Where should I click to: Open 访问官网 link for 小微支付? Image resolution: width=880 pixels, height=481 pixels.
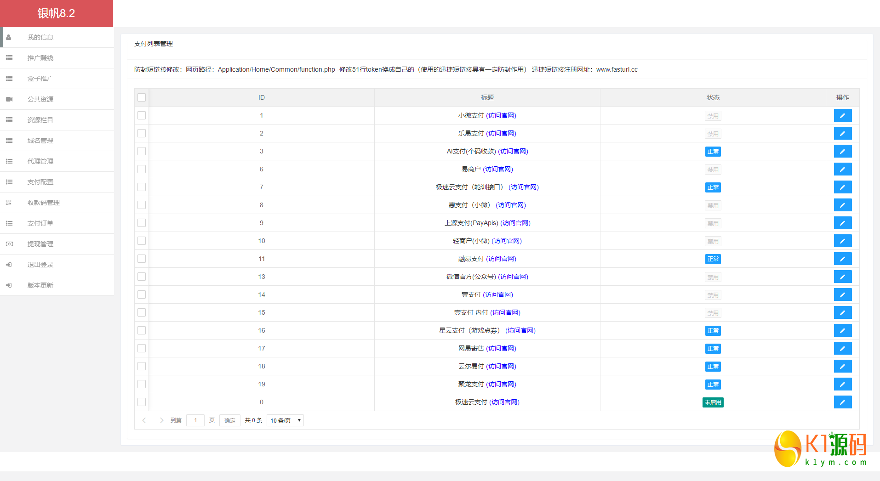click(x=501, y=115)
